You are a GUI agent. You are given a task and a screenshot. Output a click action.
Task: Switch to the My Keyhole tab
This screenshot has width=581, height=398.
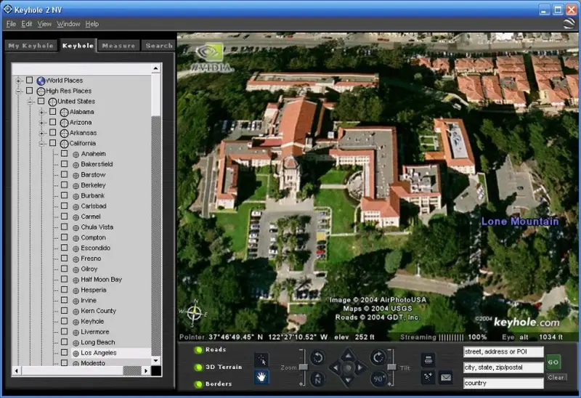pyautogui.click(x=31, y=46)
